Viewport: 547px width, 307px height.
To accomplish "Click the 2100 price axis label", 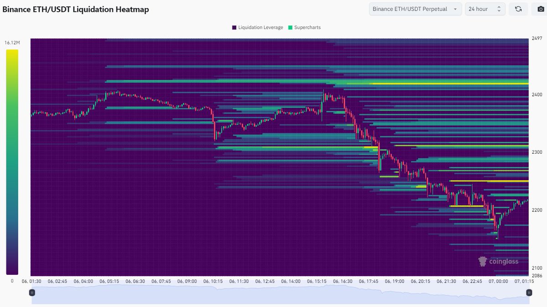I will point(537,268).
